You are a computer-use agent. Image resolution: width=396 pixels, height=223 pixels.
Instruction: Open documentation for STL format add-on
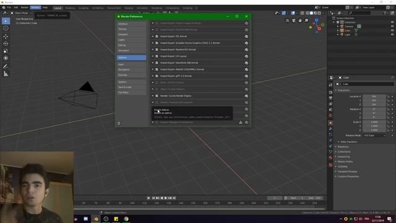point(246,37)
